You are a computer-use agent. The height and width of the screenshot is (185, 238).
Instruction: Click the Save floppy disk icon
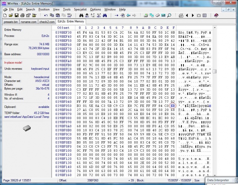[x=16, y=15]
